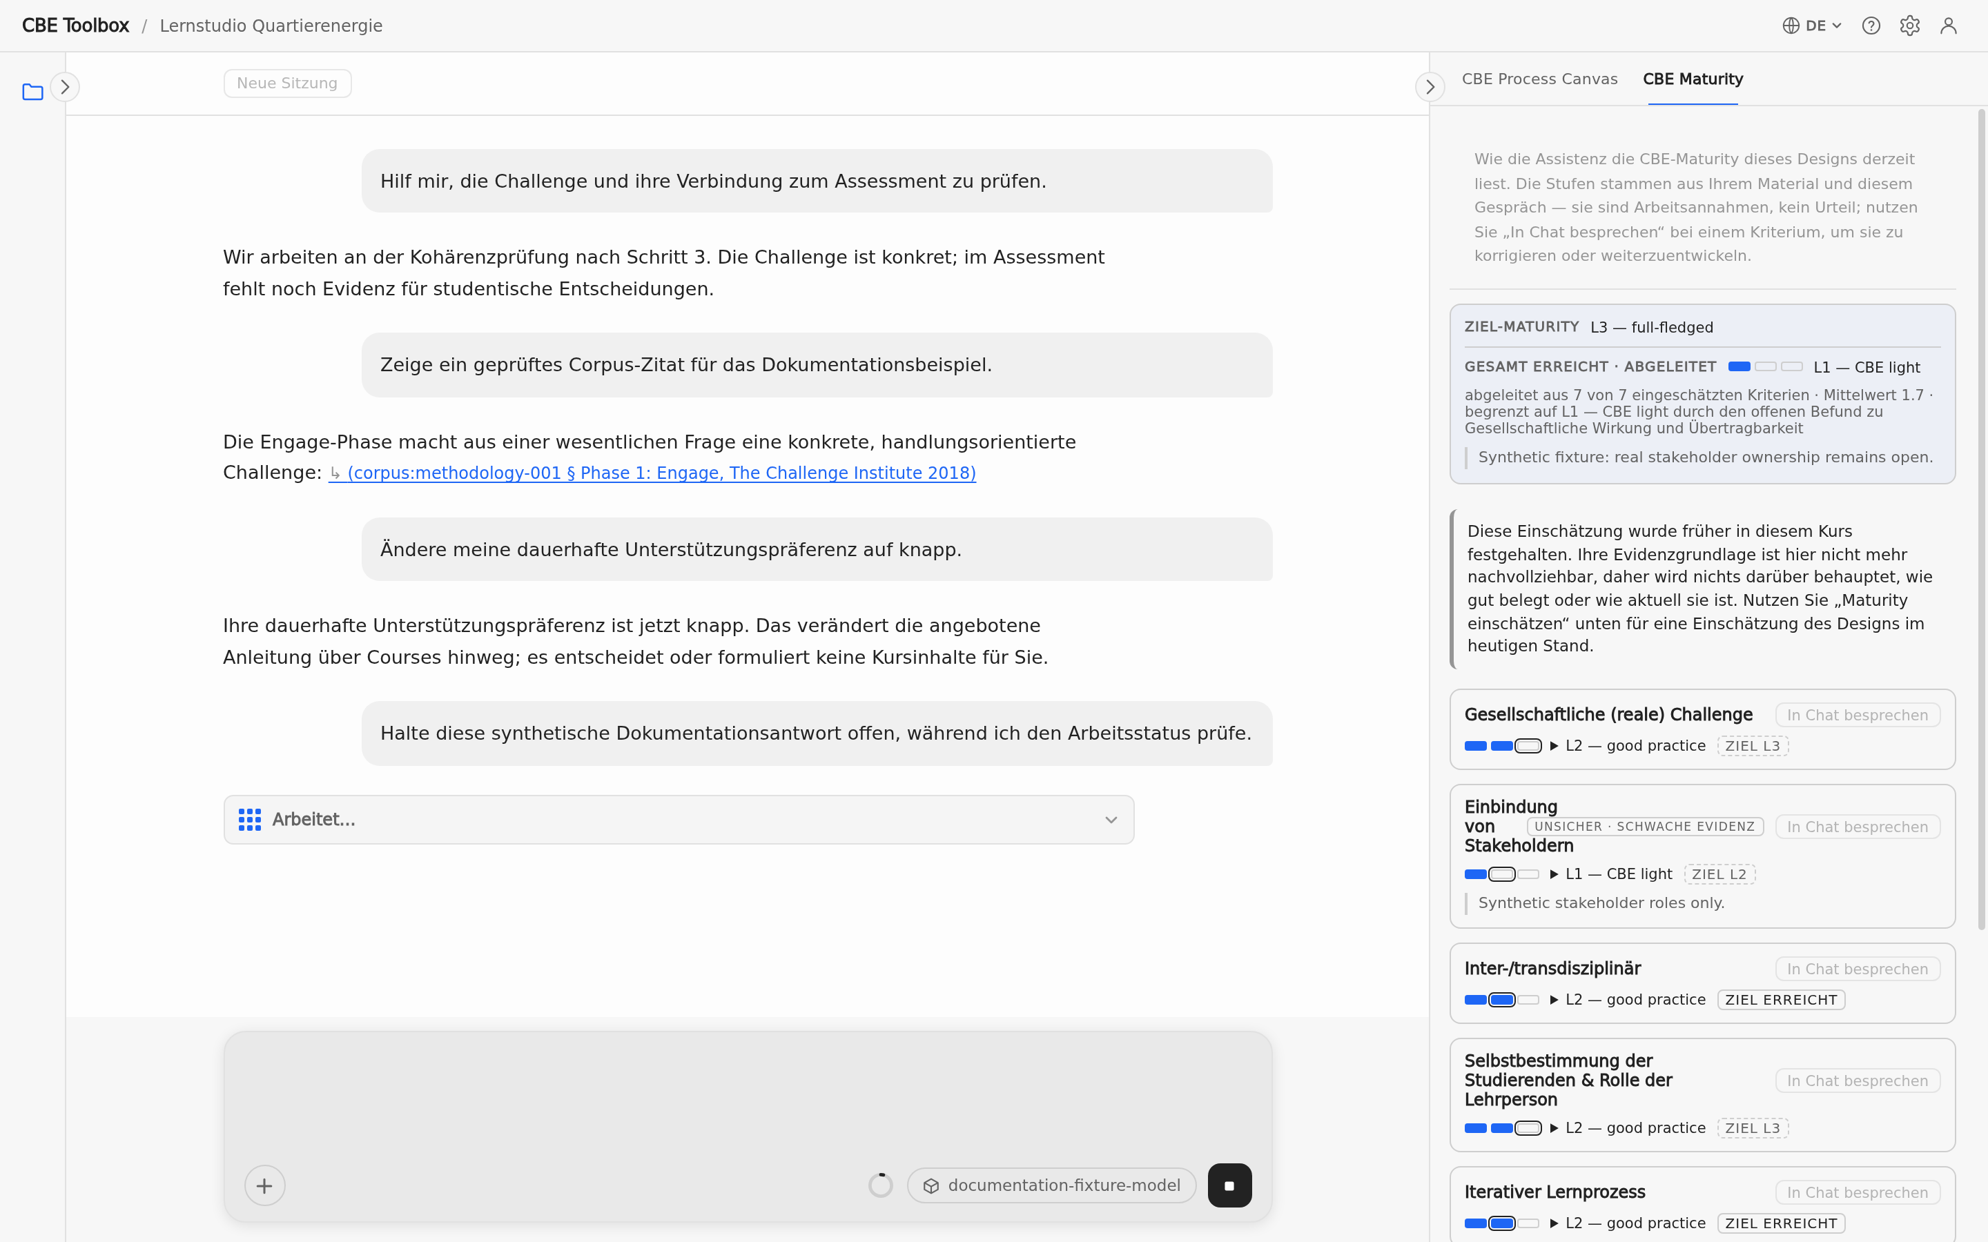1988x1242 pixels.
Task: Expand the Arbeitet... status chevron
Action: click(1111, 820)
